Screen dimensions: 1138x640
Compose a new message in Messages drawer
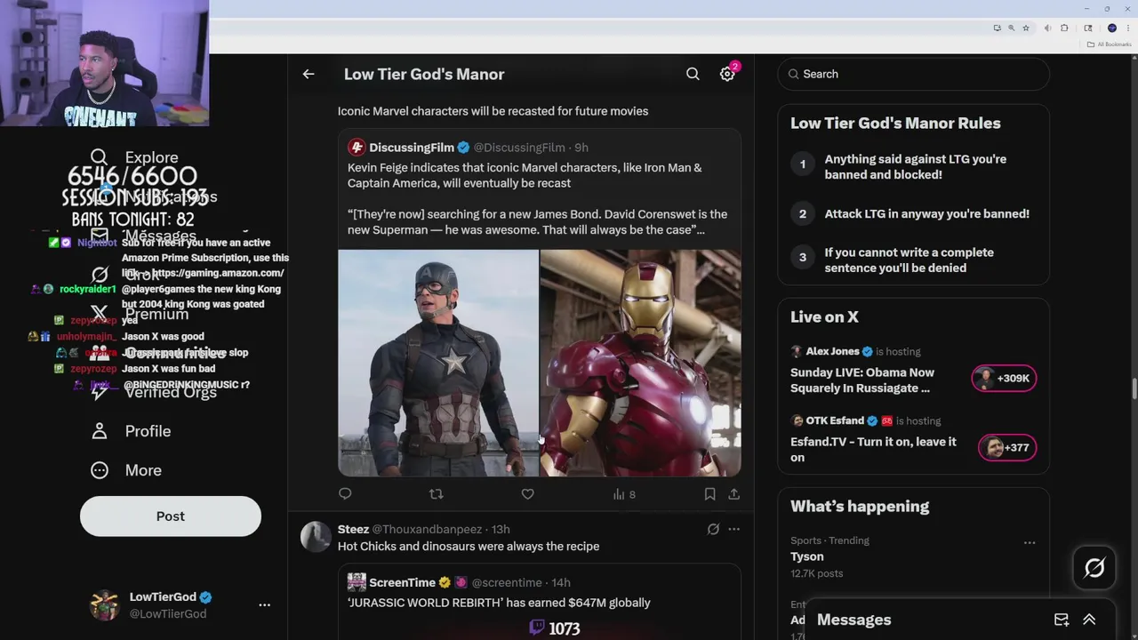coord(1062,620)
